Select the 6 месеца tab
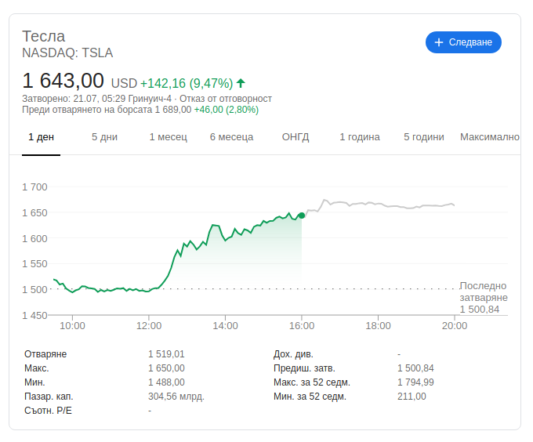 tap(231, 137)
